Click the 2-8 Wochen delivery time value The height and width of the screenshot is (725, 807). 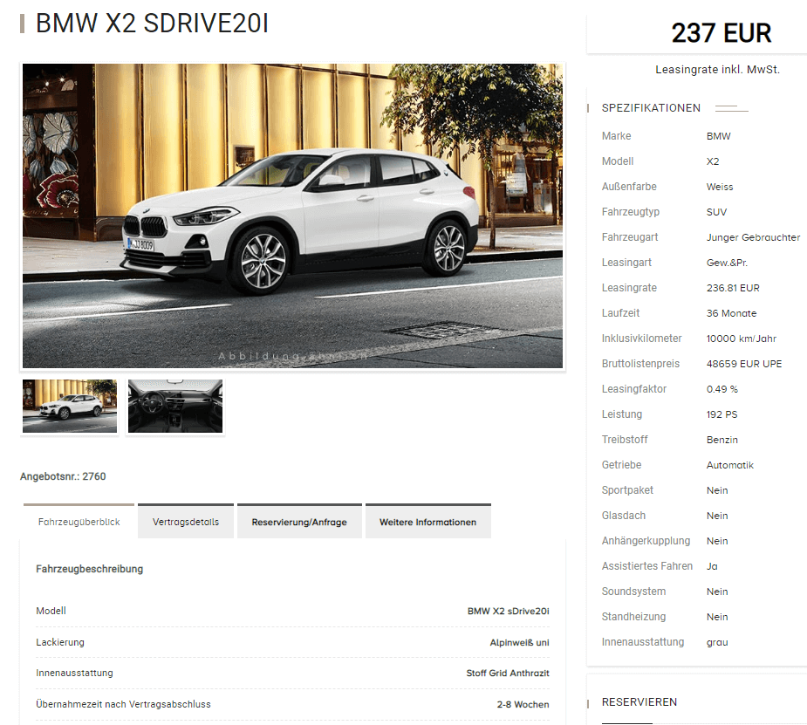523,704
